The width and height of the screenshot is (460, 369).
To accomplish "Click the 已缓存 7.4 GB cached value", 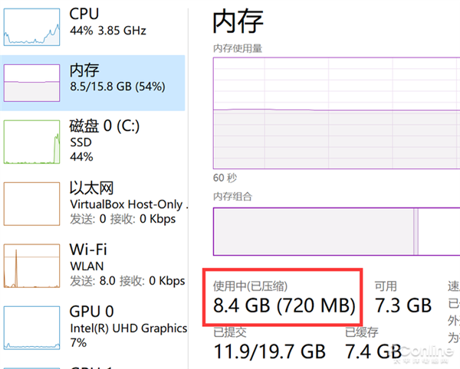I will (373, 351).
